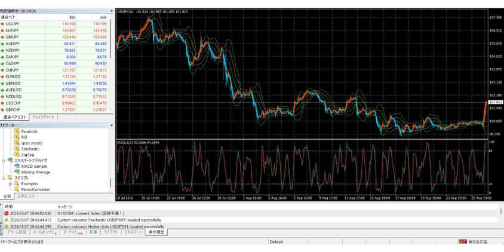Collapse the スクリプト tree node
Screen dimensions: 504x252
3,178
